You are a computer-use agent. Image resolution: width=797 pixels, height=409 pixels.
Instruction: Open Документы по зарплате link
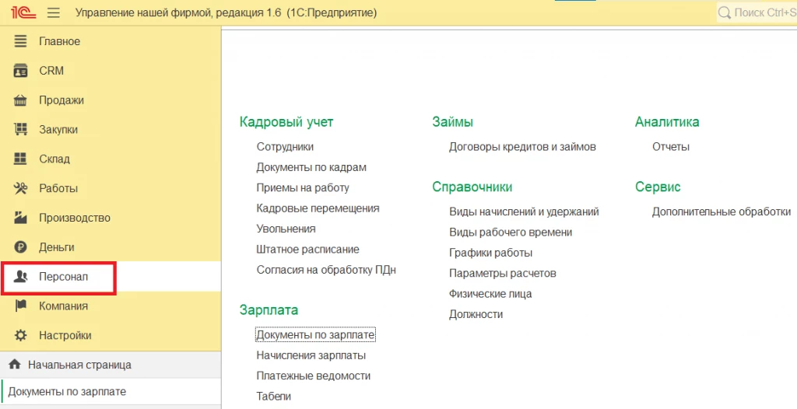[x=315, y=335]
